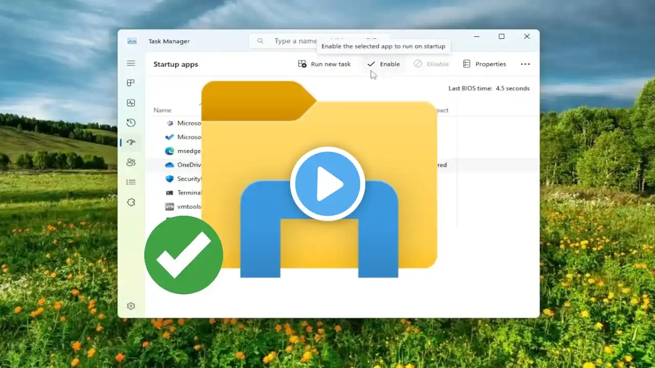The height and width of the screenshot is (368, 655).
Task: Open the Users page icon
Action: (x=131, y=163)
